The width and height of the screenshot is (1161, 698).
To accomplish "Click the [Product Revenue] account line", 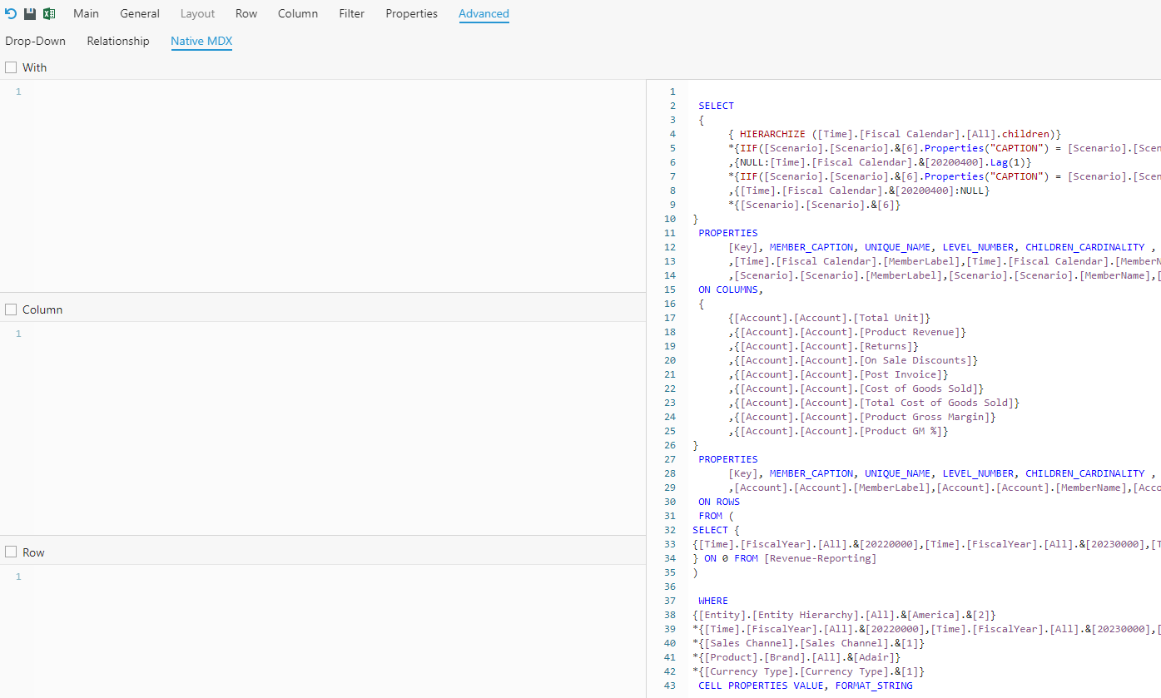I will tap(847, 332).
